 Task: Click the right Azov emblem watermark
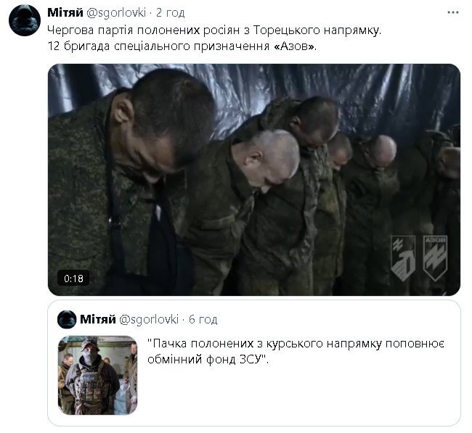pyautogui.click(x=435, y=258)
